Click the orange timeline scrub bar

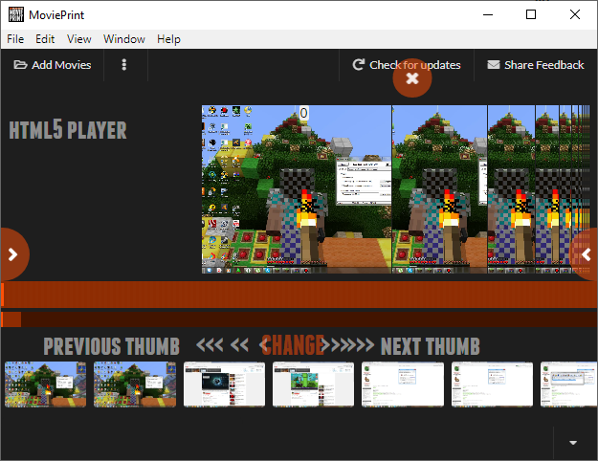pyautogui.click(x=299, y=295)
